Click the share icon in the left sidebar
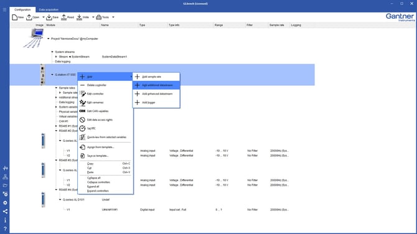This screenshot has height=234, width=417. 5,212
